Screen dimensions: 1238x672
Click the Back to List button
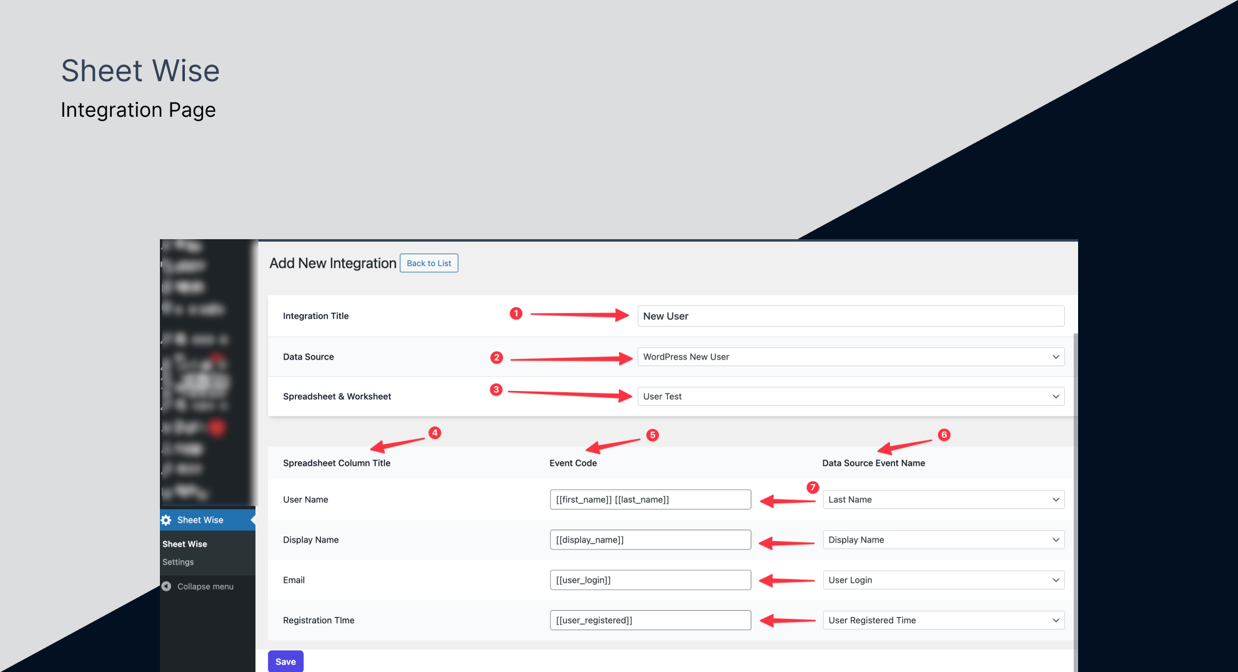(429, 263)
